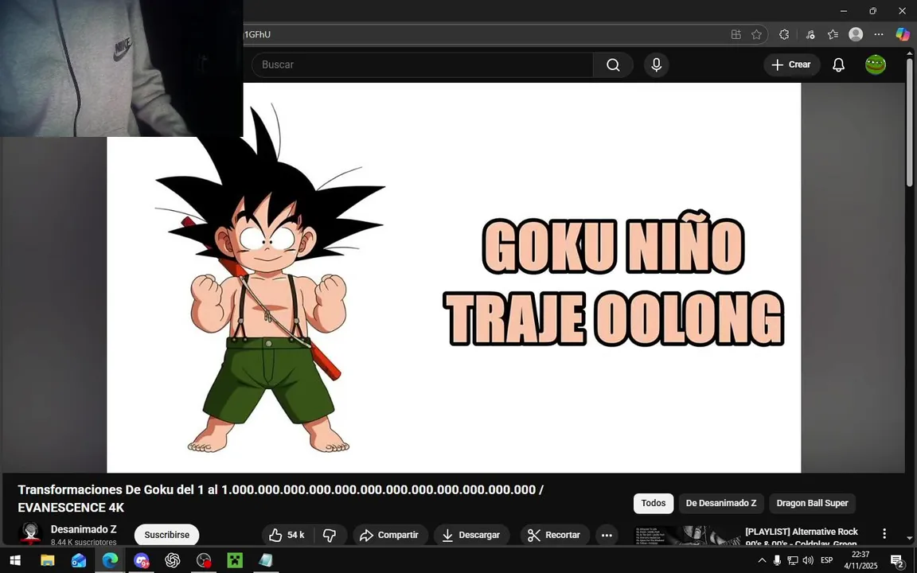The width and height of the screenshot is (917, 573).
Task: Open the Edge Favorites list icon
Action: [833, 34]
